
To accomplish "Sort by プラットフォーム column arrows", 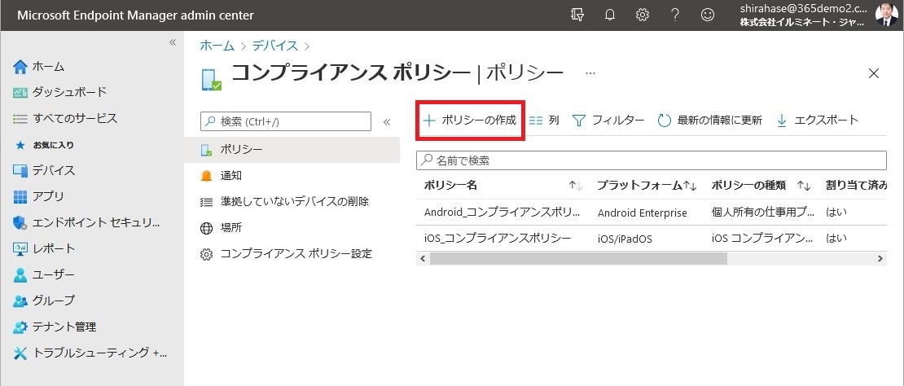I will (x=690, y=186).
